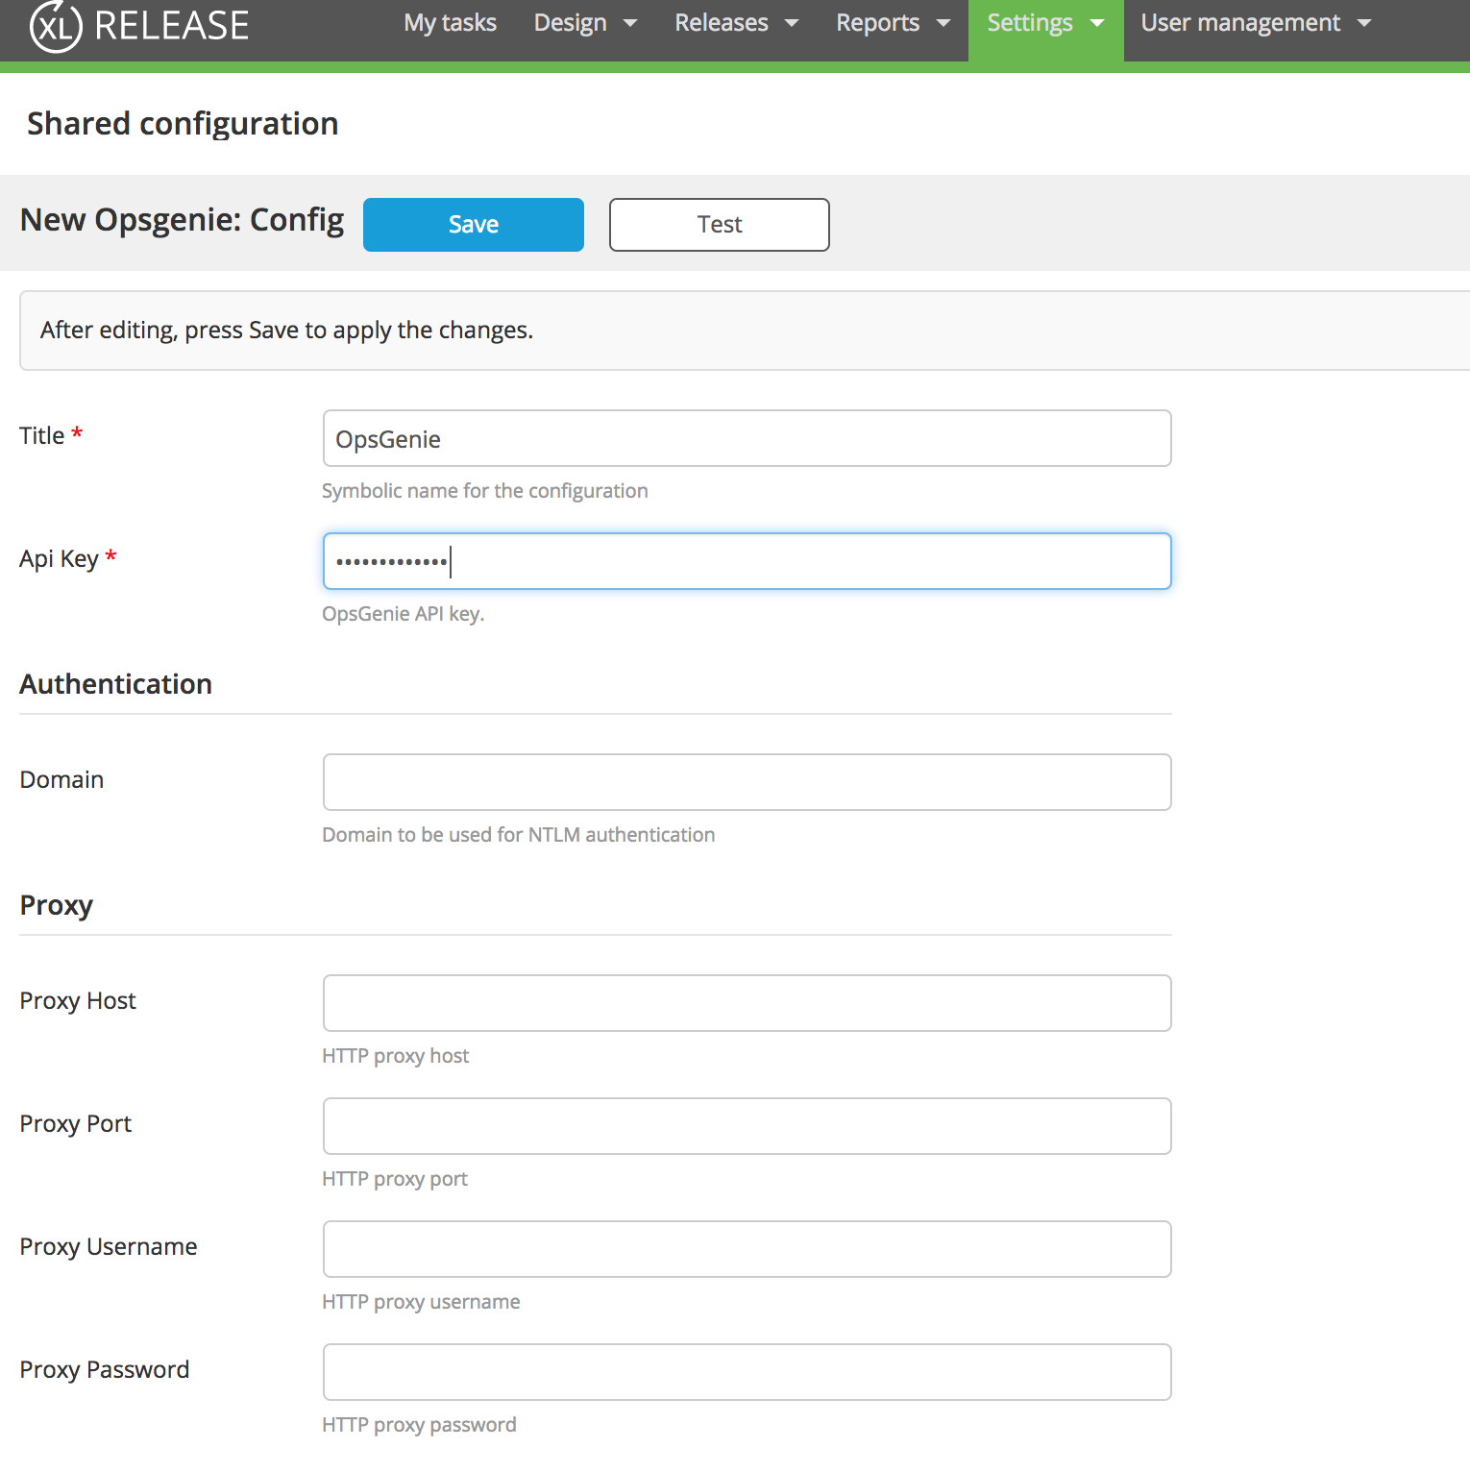Click the Proxy Host label
This screenshot has height=1472, width=1470.
tap(78, 1001)
